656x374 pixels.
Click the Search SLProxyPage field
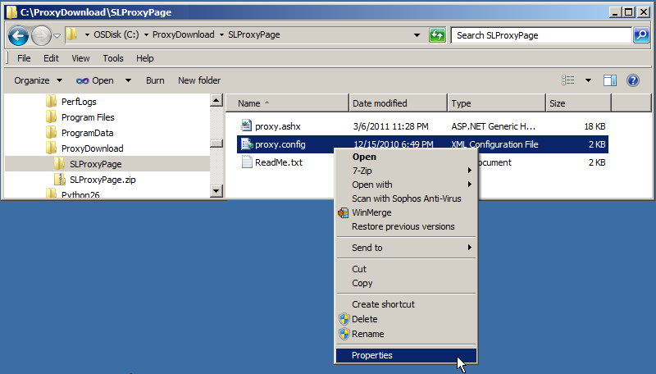point(541,35)
